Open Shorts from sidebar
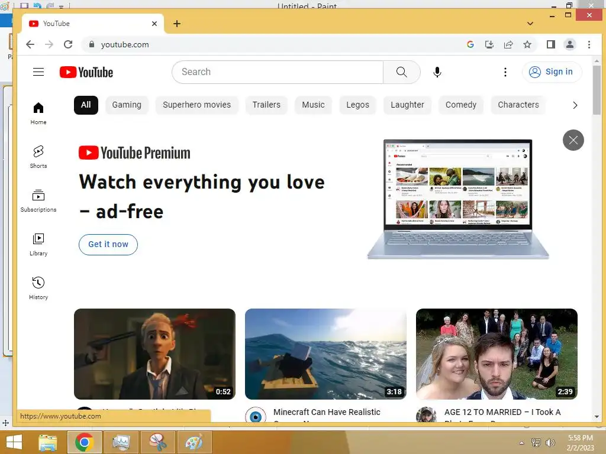 tap(38, 157)
